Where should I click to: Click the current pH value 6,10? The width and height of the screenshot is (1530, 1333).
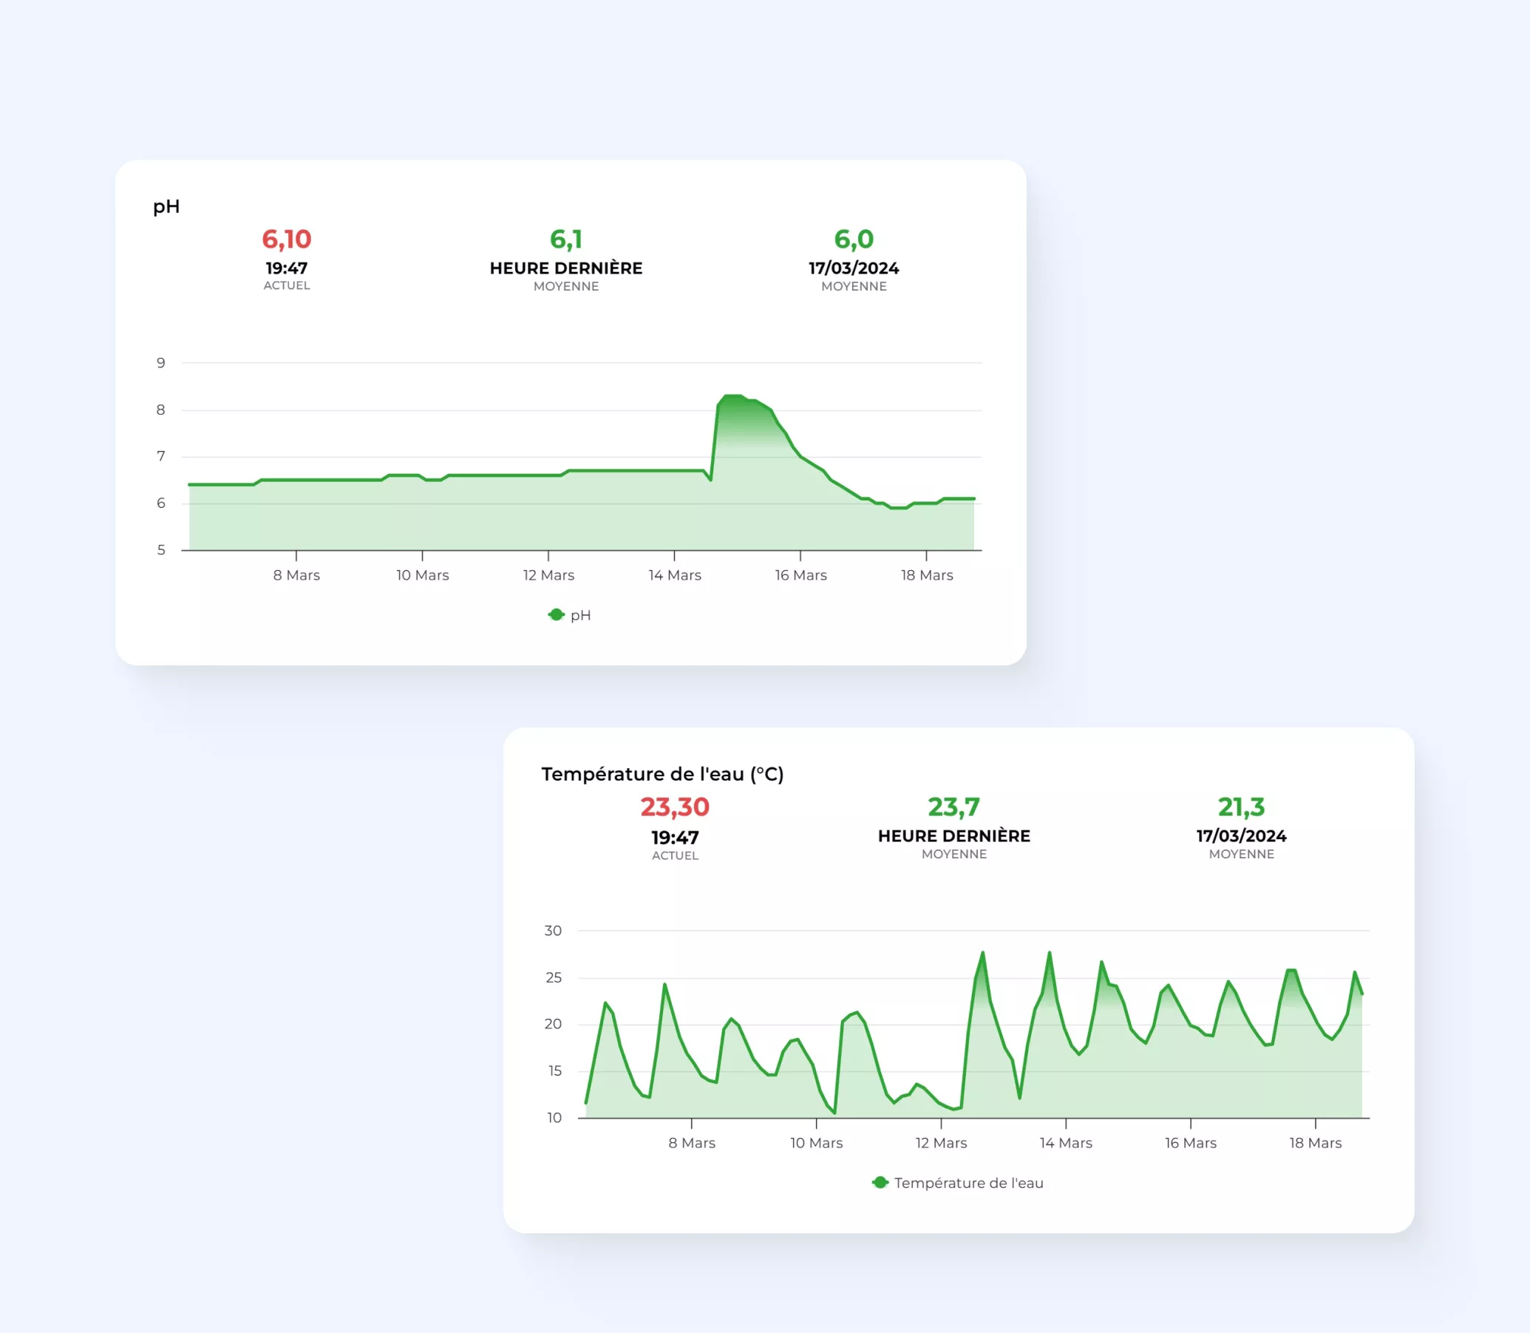(x=286, y=240)
